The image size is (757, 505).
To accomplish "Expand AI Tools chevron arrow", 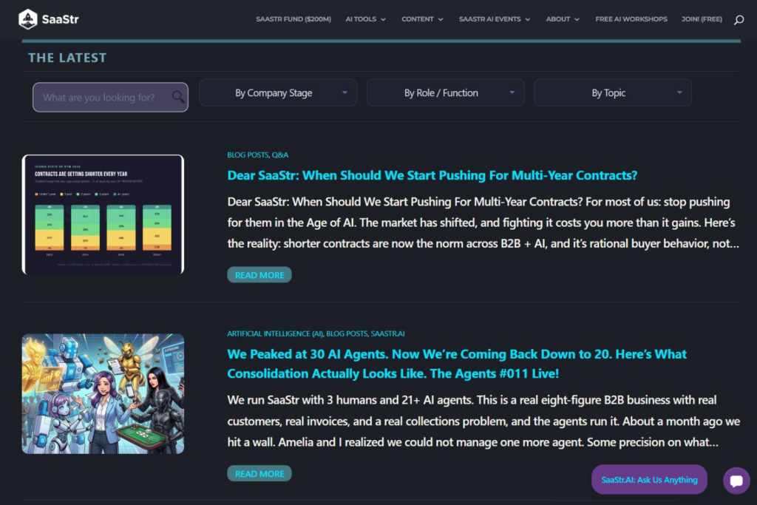I will click(x=384, y=20).
